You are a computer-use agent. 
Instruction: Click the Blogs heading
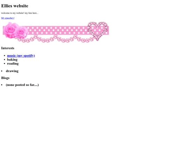5,78
